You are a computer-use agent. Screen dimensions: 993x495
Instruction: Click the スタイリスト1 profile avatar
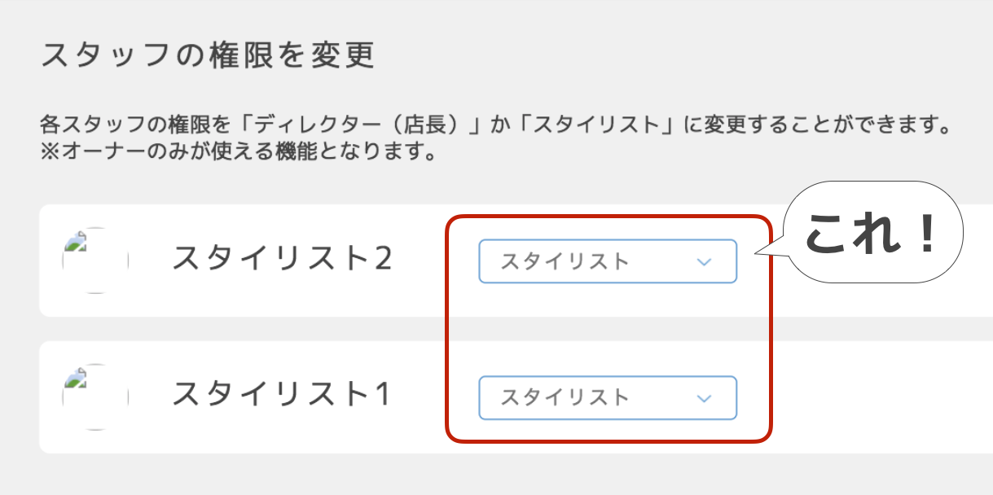click(95, 397)
